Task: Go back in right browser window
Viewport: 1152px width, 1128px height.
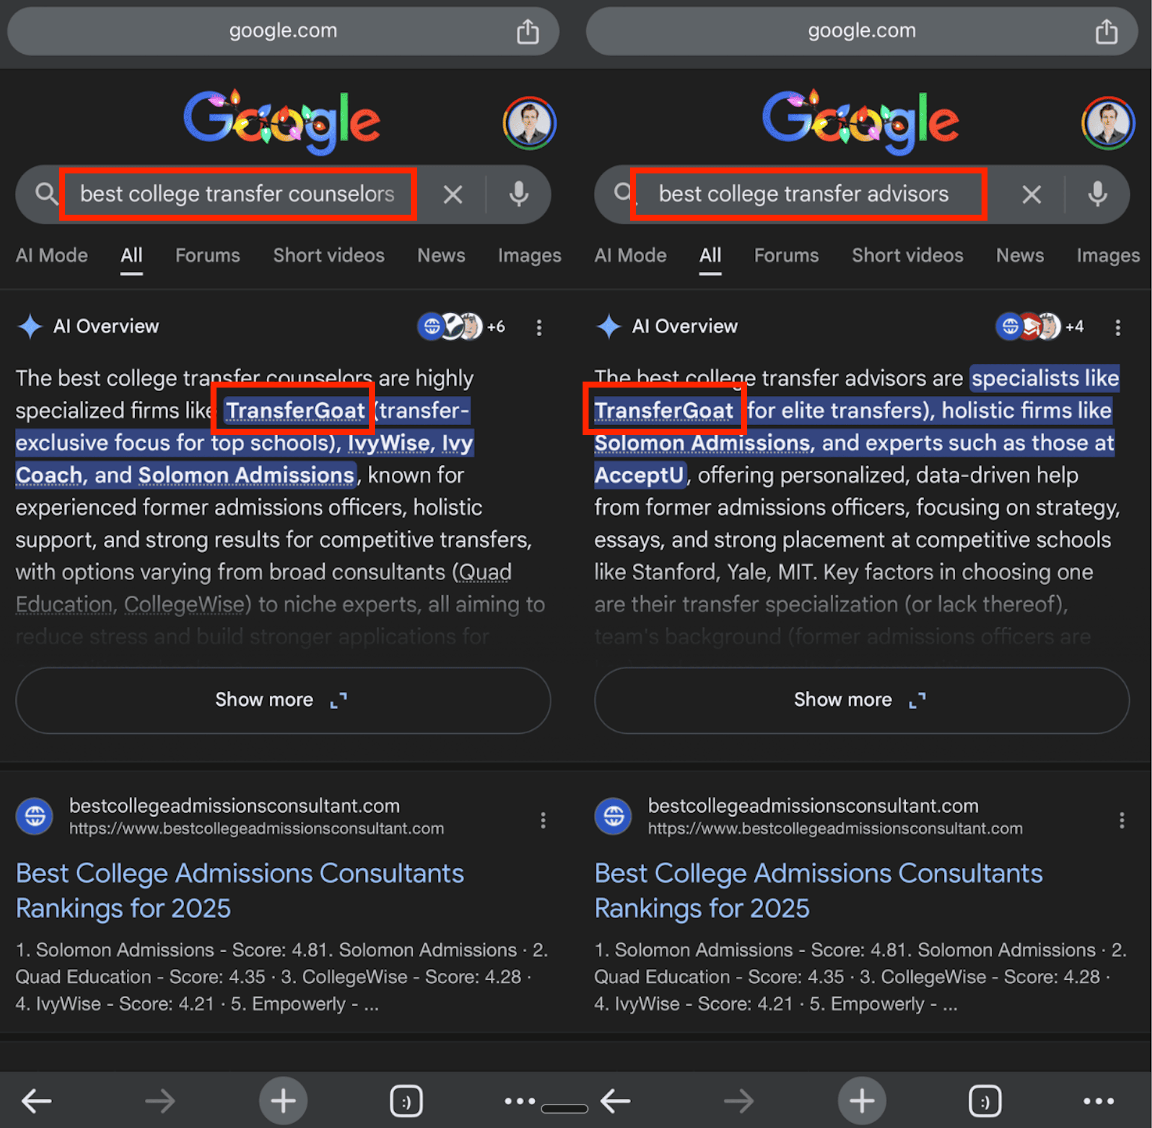Action: (x=615, y=1101)
